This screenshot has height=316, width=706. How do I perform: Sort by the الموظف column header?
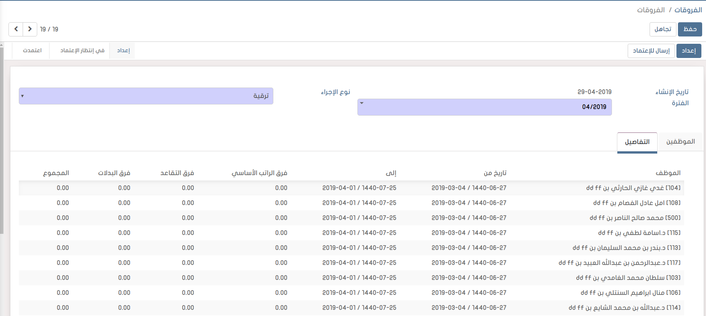pyautogui.click(x=668, y=173)
